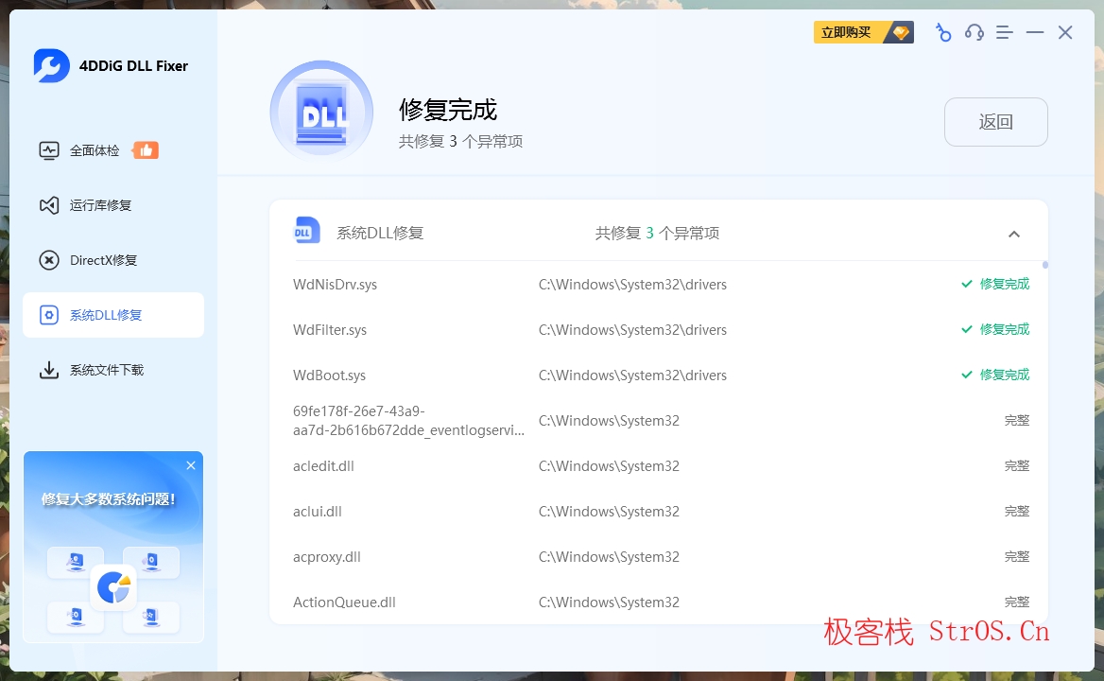The height and width of the screenshot is (681, 1104).
Task: Click the 立即购买 buy now button
Action: [863, 32]
